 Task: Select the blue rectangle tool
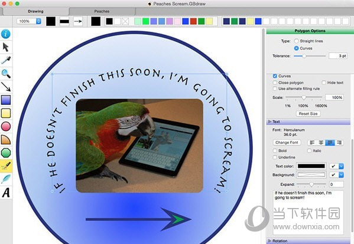tap(6, 100)
